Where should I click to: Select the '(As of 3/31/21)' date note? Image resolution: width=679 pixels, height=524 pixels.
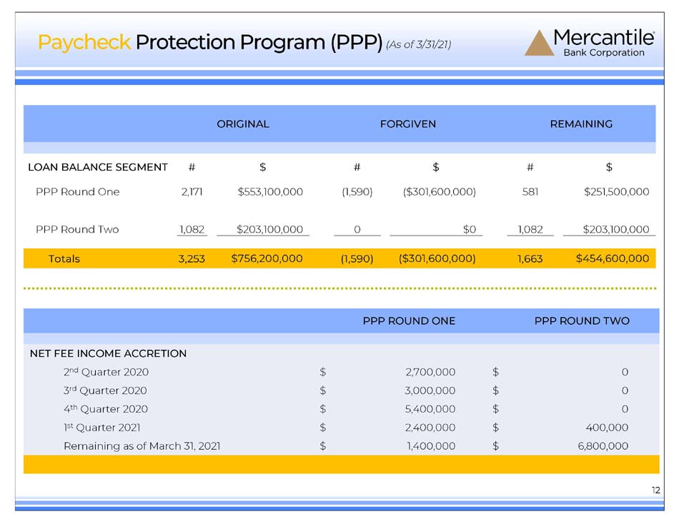418,44
